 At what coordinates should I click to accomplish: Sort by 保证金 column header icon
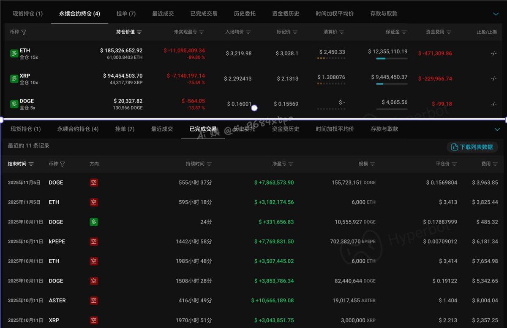tap(404, 32)
